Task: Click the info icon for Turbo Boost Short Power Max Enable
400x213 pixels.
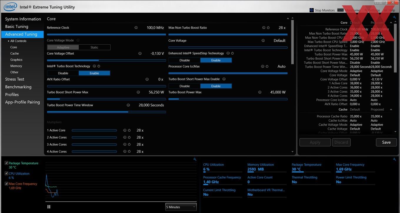Action: tap(224, 79)
